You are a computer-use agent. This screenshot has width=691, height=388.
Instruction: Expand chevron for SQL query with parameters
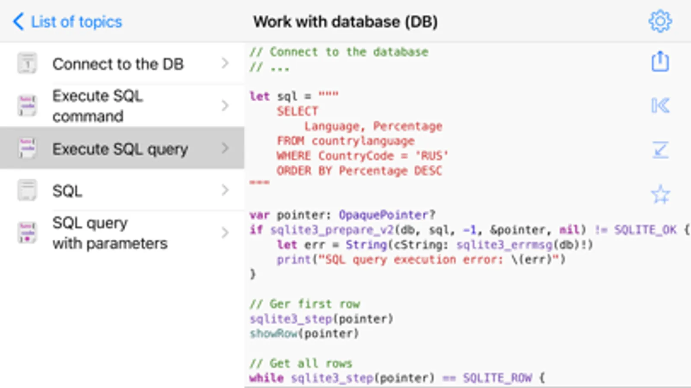point(225,233)
